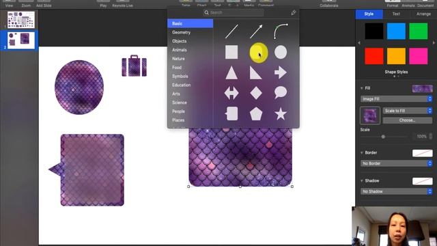The height and width of the screenshot is (246, 437).
Task: Go to previous shape styles page
Action: (359, 43)
